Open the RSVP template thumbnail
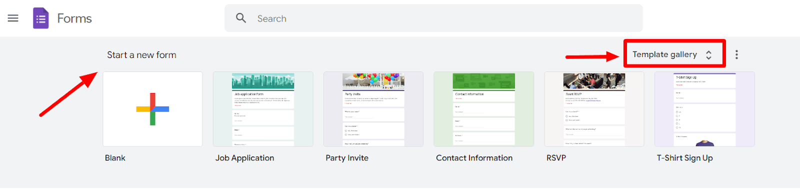 (594, 109)
